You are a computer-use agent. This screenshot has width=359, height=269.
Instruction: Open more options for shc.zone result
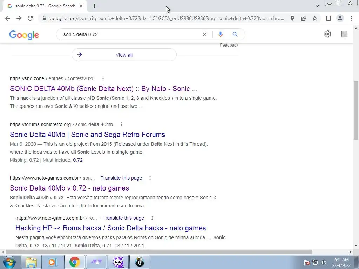[x=103, y=78]
